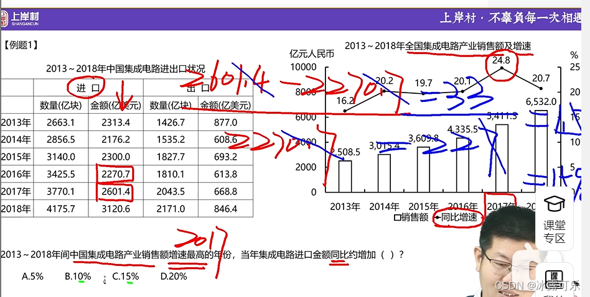Viewport: 590px width, 297px height.
Task: Click the table cell 1827.7
Action: [x=171, y=157]
